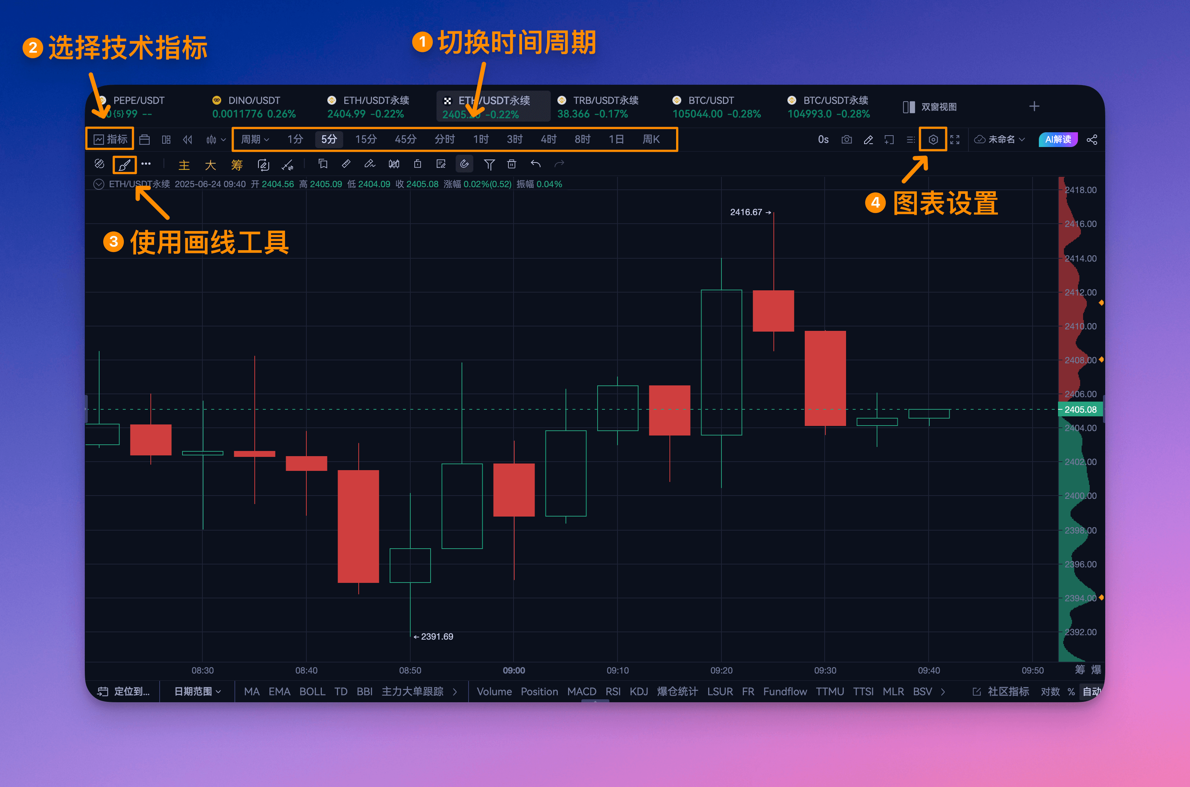Toggle the 筹 chip distribution indicator
The image size is (1190, 787).
coord(237,165)
